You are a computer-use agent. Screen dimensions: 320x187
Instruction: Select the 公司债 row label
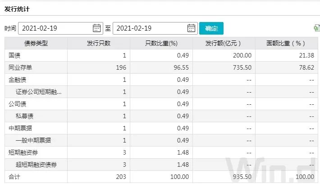pos(17,104)
